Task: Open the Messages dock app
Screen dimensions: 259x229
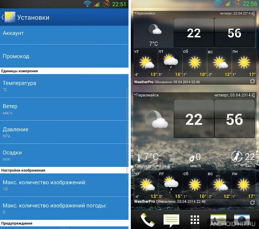Action: pyautogui.click(x=171, y=220)
